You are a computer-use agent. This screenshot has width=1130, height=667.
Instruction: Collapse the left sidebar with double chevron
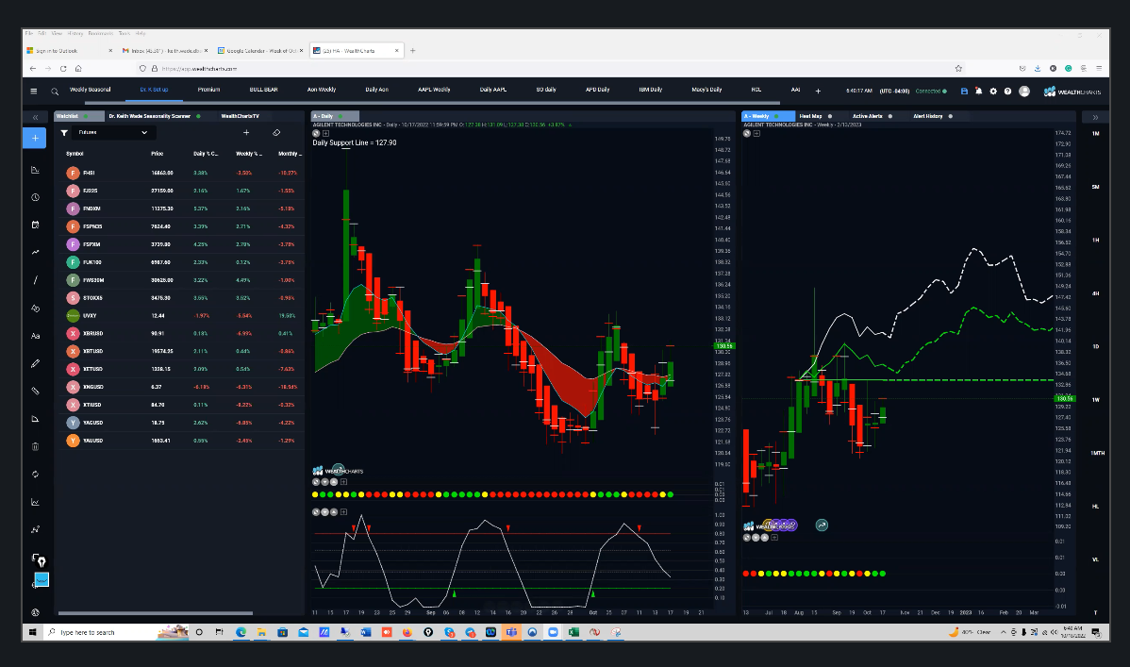coord(35,117)
